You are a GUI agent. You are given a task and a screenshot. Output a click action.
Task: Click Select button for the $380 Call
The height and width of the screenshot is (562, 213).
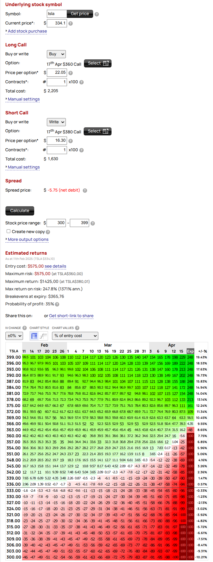(97, 131)
